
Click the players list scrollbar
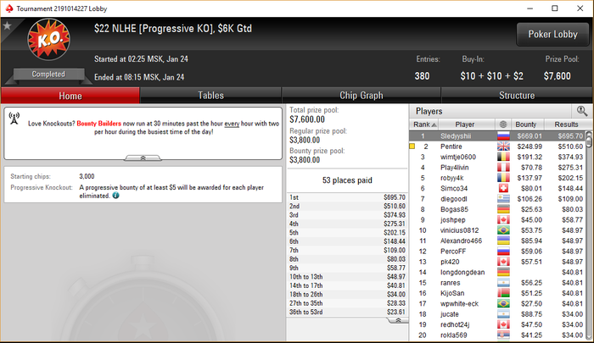tap(589, 236)
